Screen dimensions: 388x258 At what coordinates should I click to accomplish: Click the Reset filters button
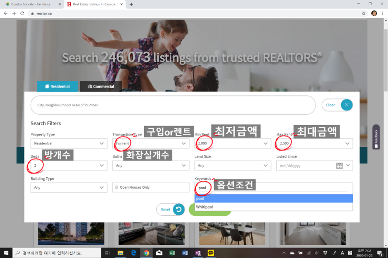point(170,210)
